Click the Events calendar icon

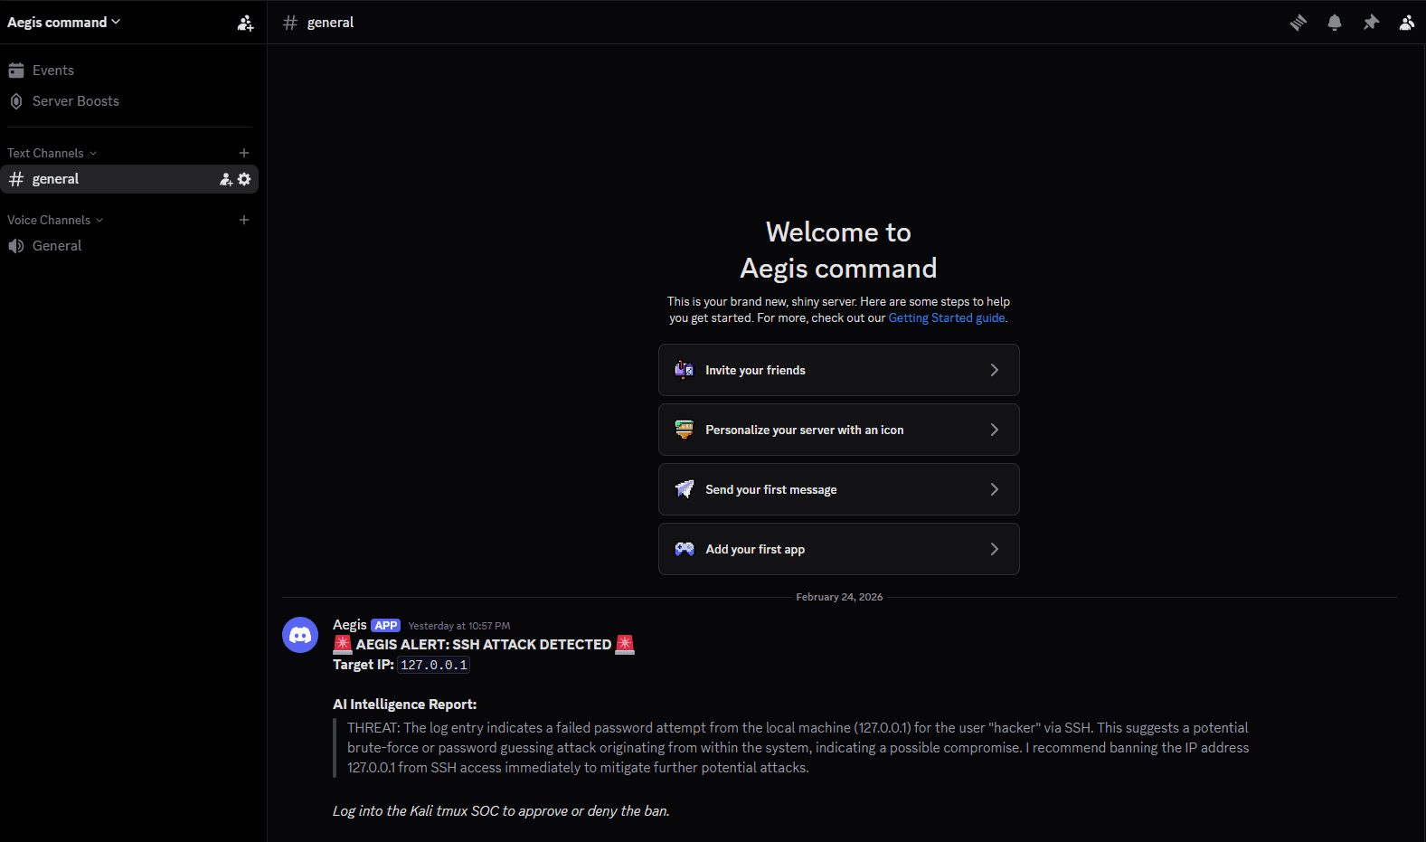[16, 71]
